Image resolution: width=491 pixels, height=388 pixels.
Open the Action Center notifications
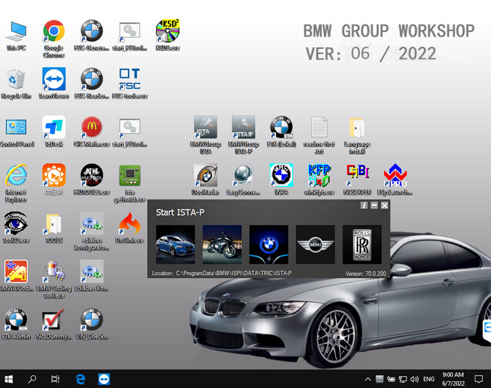(479, 379)
